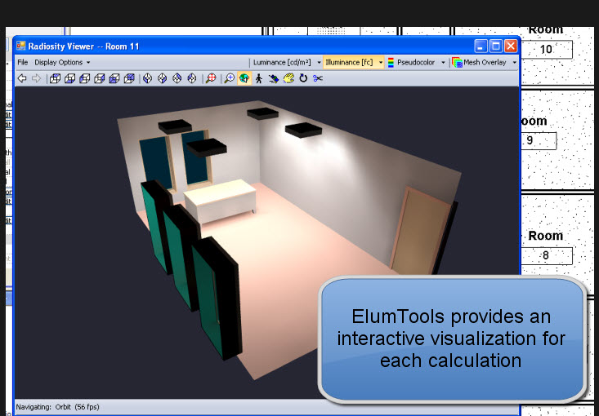Toggle the Illuminance [fc] display mode

click(x=349, y=62)
